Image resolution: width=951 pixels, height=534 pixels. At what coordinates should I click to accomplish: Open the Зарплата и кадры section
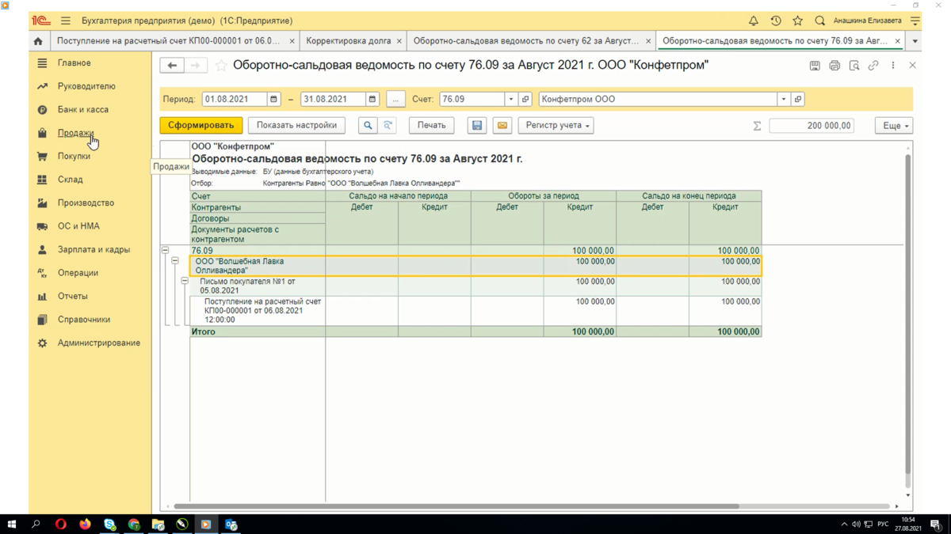click(94, 249)
